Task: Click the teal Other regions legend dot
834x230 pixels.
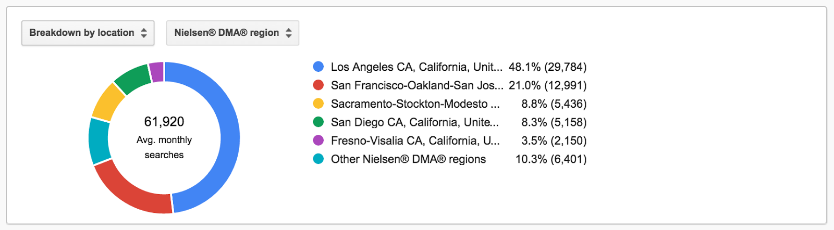Action: point(318,159)
